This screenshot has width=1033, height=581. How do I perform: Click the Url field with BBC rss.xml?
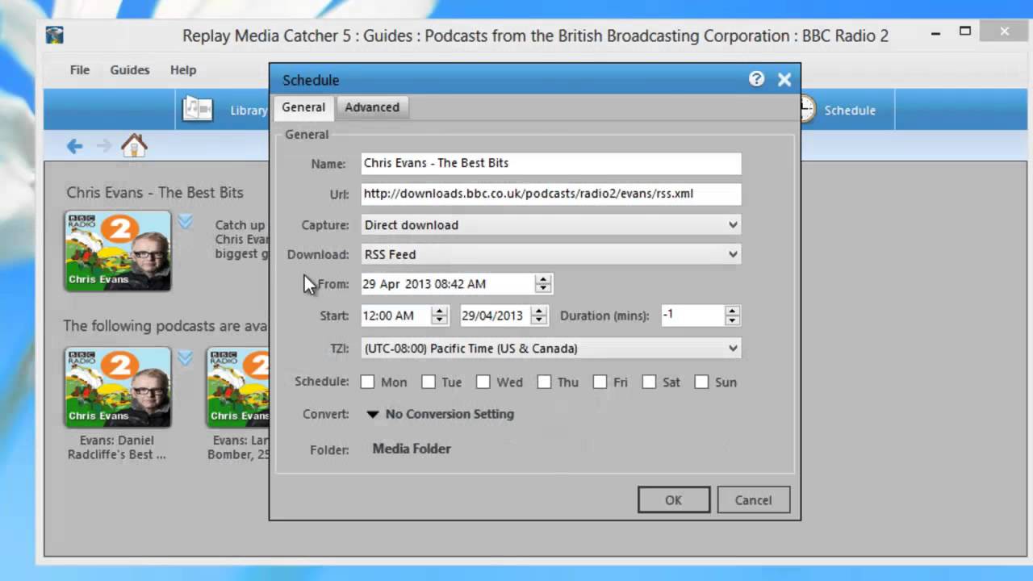click(551, 194)
